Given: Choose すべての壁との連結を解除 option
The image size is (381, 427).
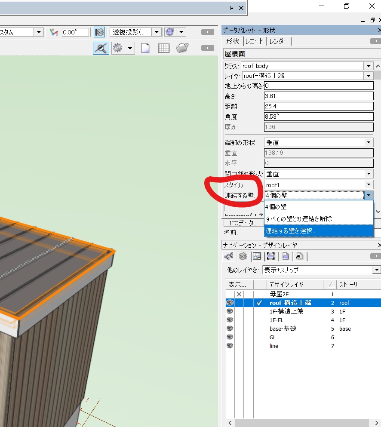Looking at the screenshot, I should tap(318, 219).
